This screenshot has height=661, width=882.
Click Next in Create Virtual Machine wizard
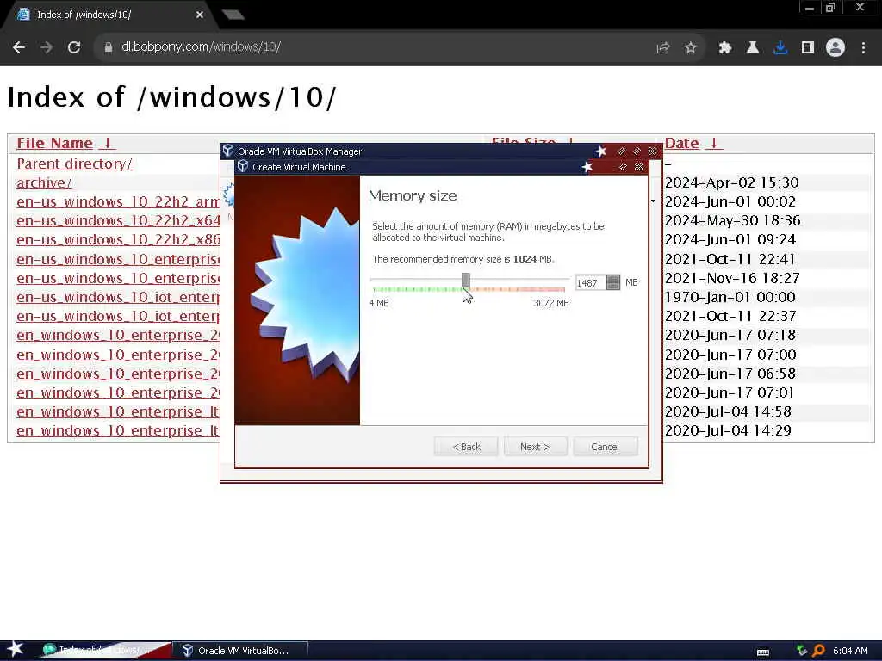pos(535,447)
